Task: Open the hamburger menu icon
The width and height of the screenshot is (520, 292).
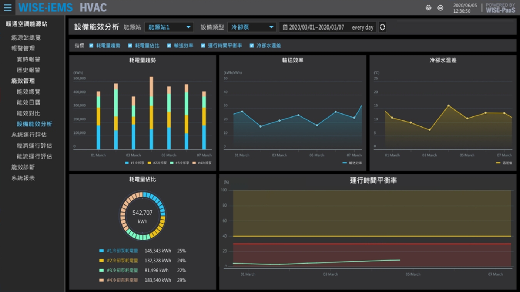Action: pyautogui.click(x=7, y=7)
